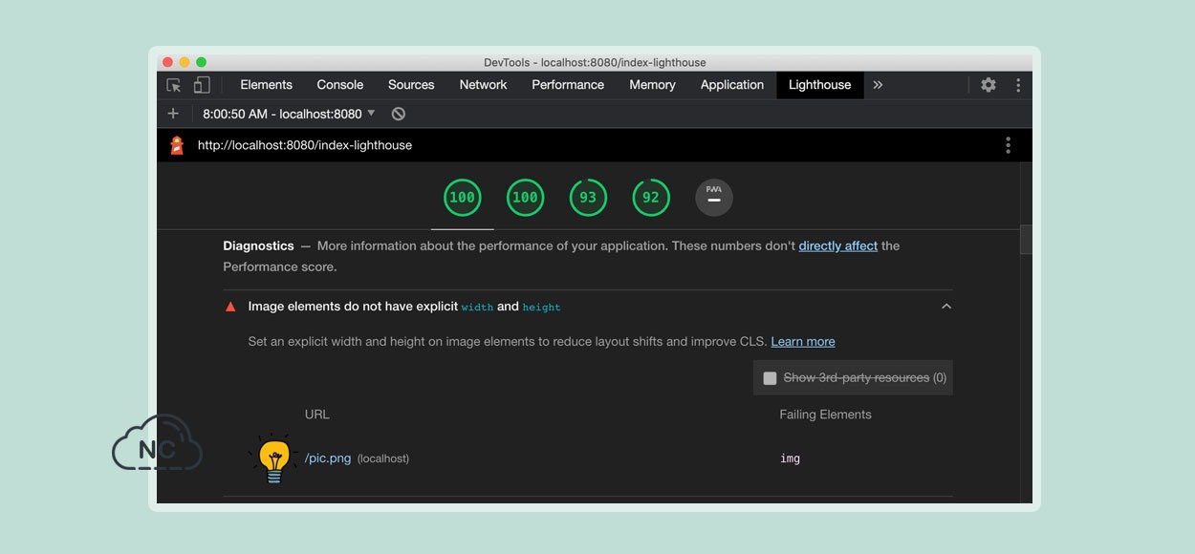Click the window's green zoom button
The height and width of the screenshot is (554, 1195).
coord(202,62)
